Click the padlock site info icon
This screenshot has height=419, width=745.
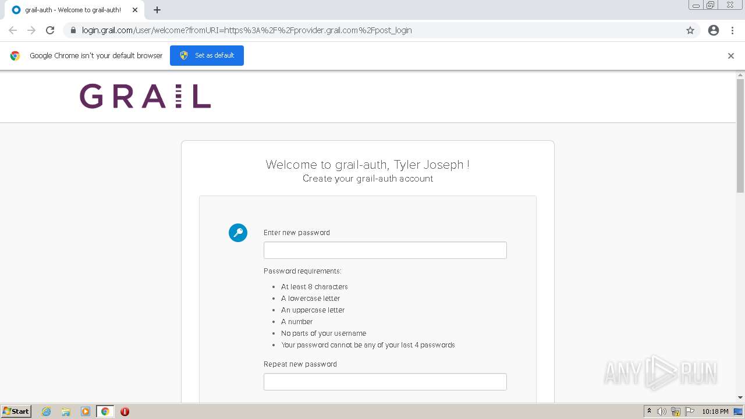73,30
